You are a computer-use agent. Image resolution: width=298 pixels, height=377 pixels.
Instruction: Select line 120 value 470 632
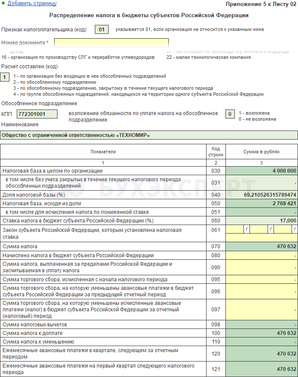pos(262,354)
